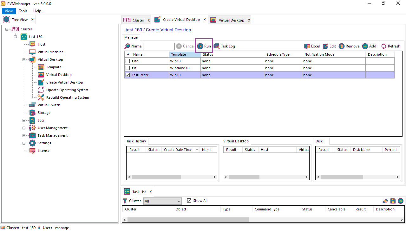Viewport: 406px width, 231px height.
Task: Expand the Settings tree node
Action: [24, 143]
